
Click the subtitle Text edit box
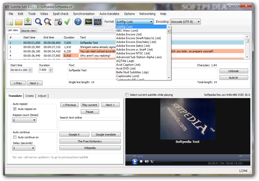(92, 74)
